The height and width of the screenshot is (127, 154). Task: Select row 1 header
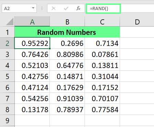pyautogui.click(x=7, y=32)
